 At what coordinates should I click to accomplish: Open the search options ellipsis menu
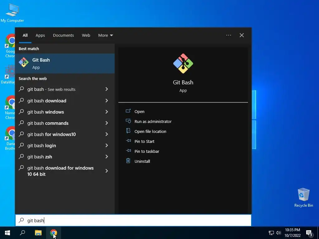point(228,35)
